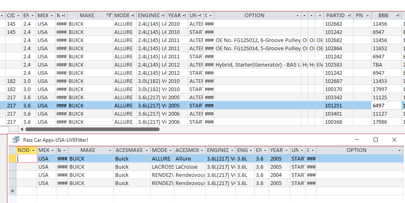Click the PARTID cell 101251
Viewport: 405px width, 203px height.
(338, 106)
